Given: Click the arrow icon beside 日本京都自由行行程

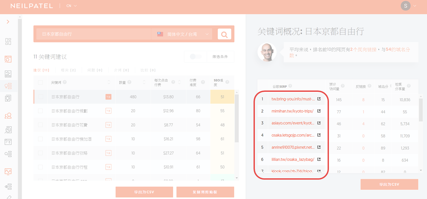Looking at the screenshot, I should (x=108, y=167).
